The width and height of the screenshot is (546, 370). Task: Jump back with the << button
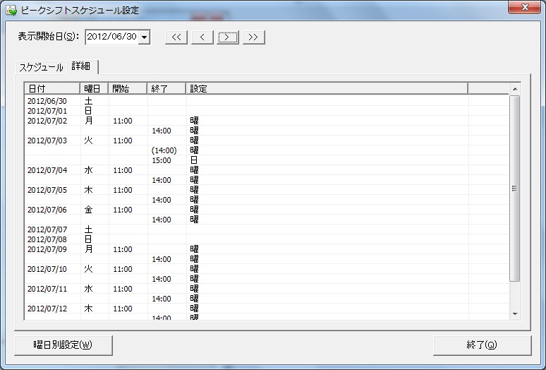(x=176, y=37)
